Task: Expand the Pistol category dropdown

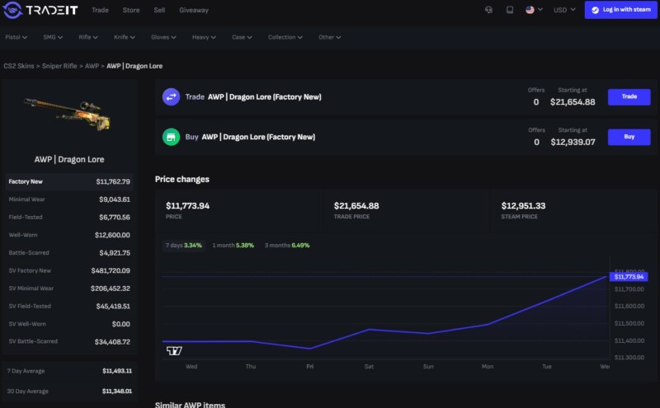Action: (x=16, y=37)
